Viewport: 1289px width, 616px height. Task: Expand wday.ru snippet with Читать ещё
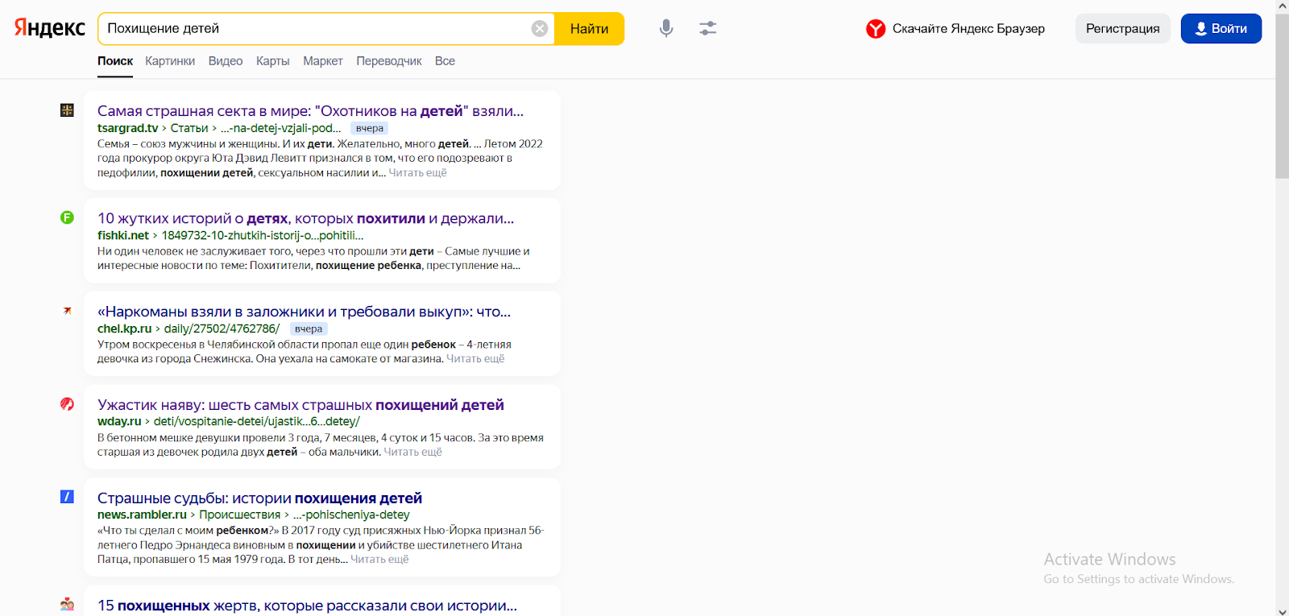coord(412,453)
